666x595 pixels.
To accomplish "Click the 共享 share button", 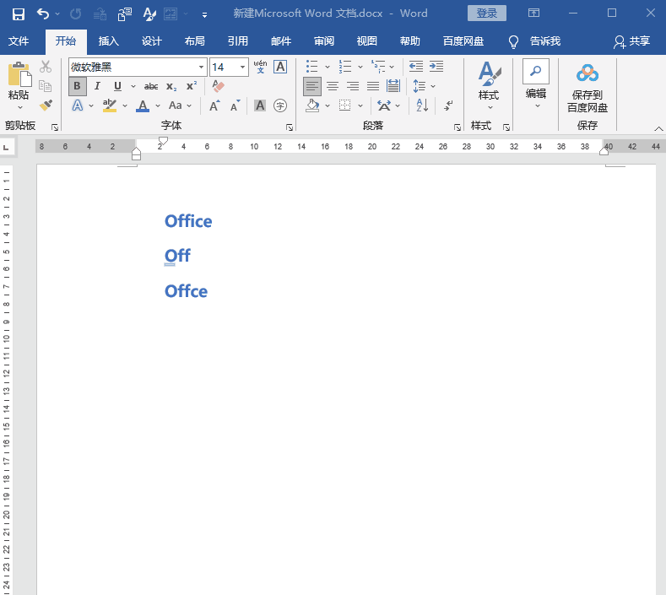I will point(631,41).
